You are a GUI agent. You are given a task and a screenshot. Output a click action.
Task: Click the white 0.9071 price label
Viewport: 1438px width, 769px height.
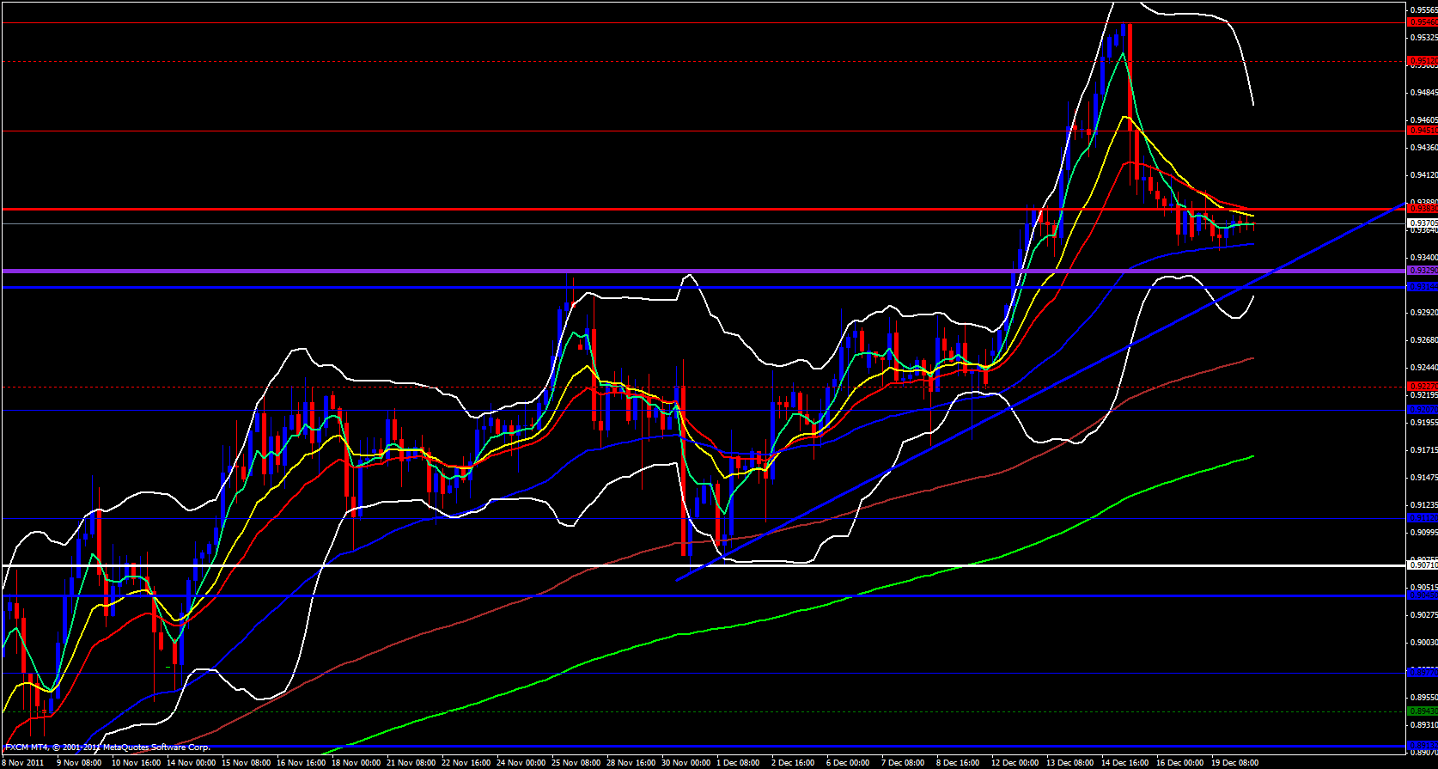pos(1423,565)
